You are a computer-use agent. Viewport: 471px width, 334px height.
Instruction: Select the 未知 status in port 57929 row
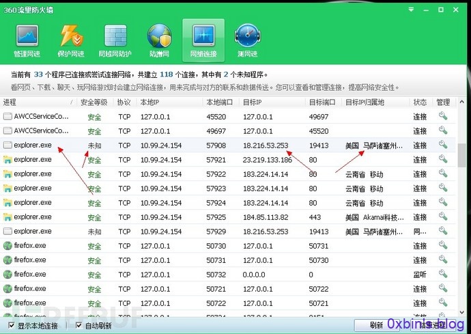tap(94, 232)
